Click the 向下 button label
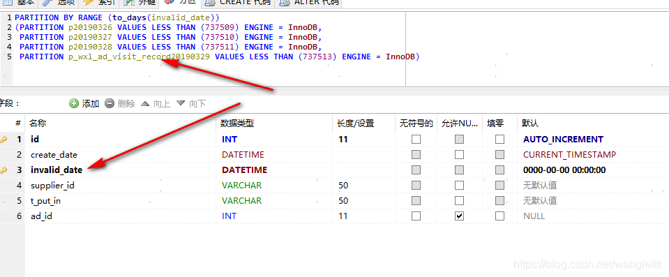 click(x=197, y=103)
